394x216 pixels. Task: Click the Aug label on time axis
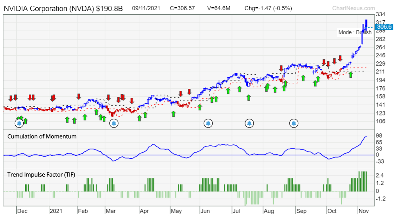268,211
